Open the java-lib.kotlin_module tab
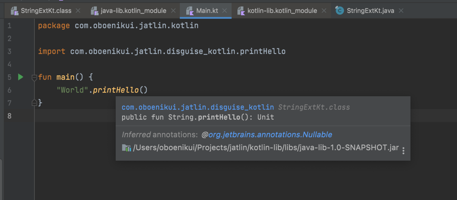The height and width of the screenshot is (200, 457). (133, 11)
